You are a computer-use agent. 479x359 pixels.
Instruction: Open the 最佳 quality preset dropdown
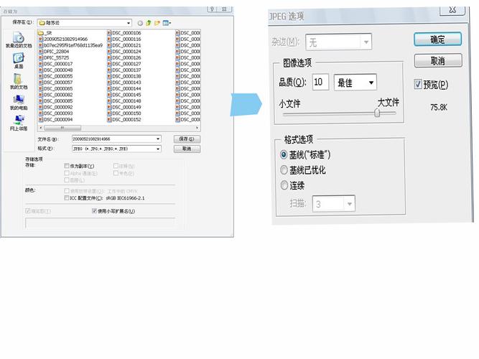tap(371, 83)
